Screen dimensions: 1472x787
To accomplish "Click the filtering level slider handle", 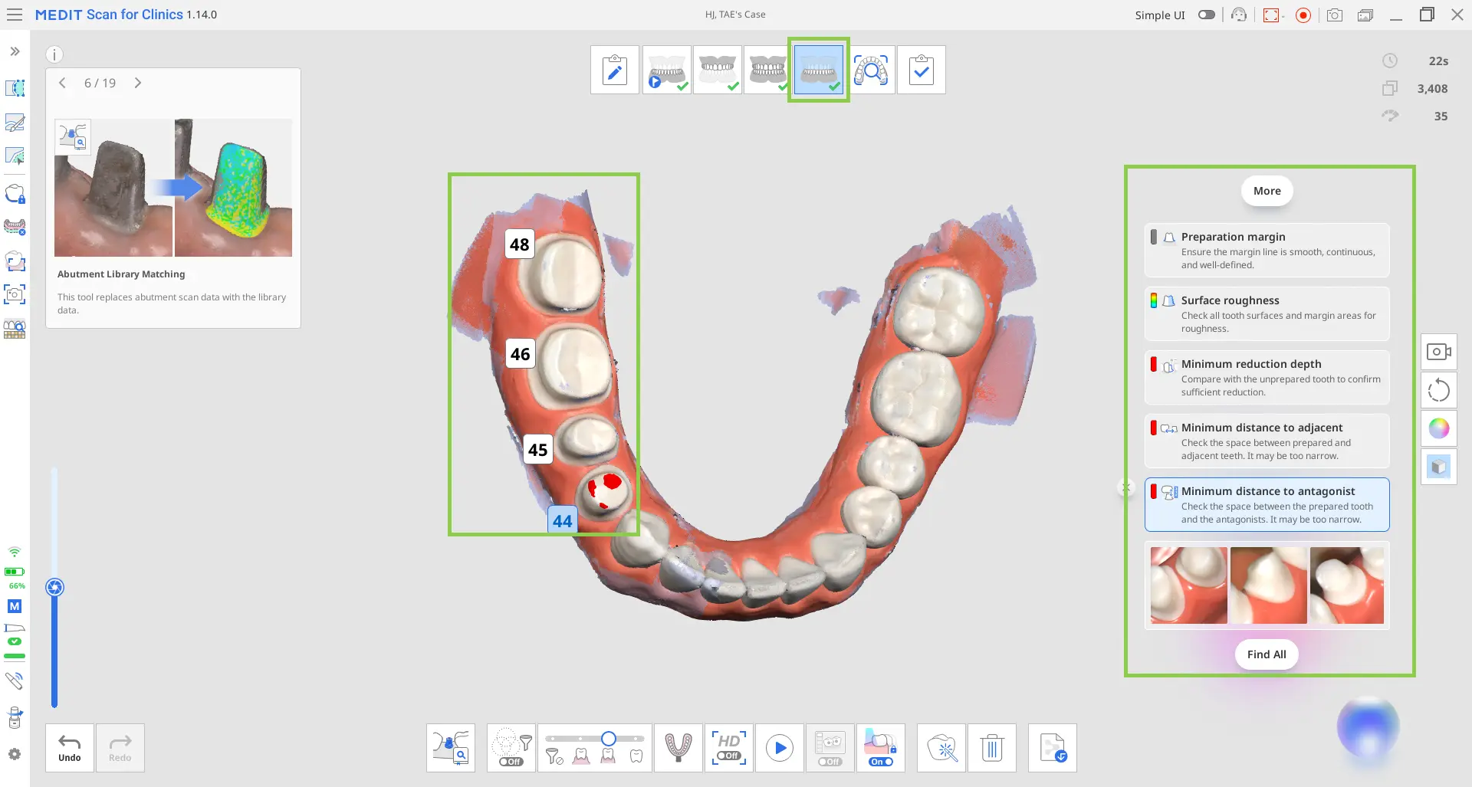I will [x=609, y=739].
